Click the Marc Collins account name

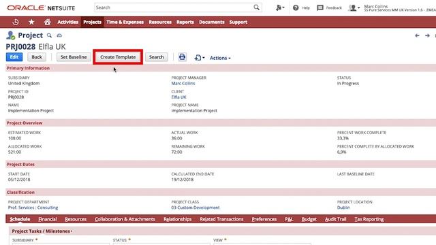click(376, 6)
